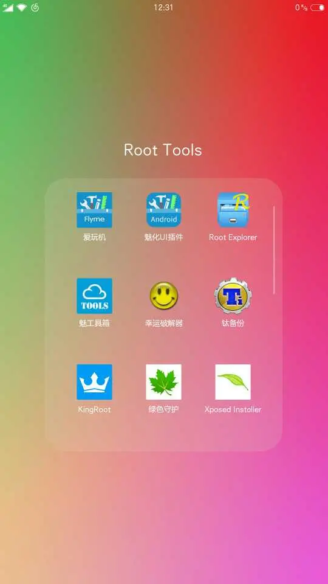
Task: Tap the 幸运破解器 label text
Action: [163, 323]
